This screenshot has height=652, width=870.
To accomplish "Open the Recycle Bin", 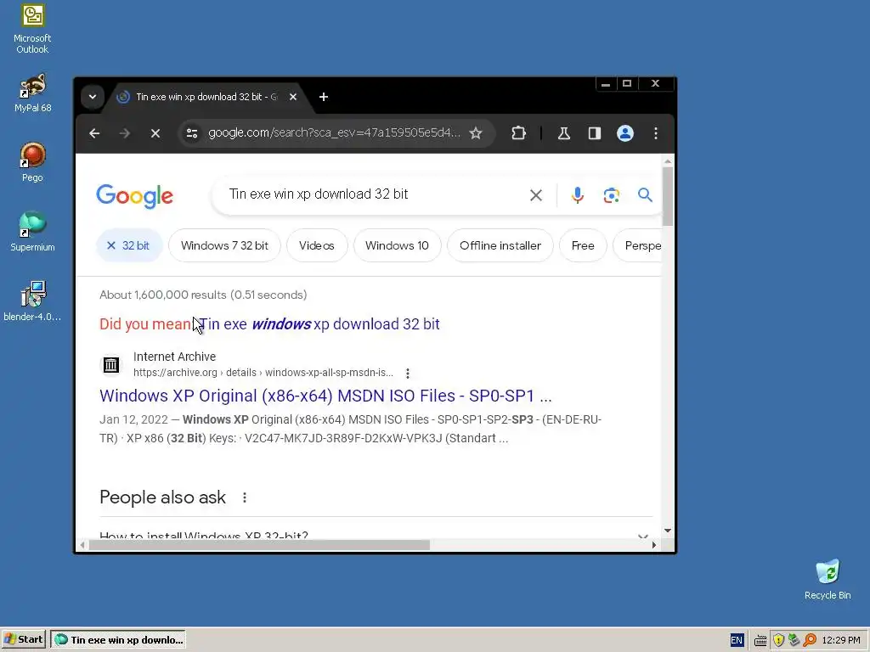I will pos(828,579).
